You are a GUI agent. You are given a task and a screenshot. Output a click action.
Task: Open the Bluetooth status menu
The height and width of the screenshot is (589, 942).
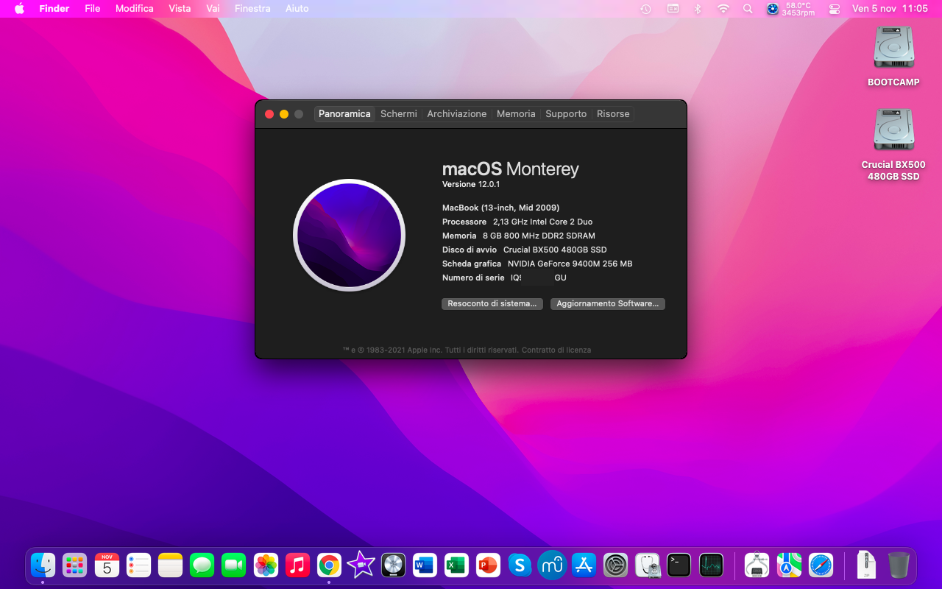pos(698,9)
